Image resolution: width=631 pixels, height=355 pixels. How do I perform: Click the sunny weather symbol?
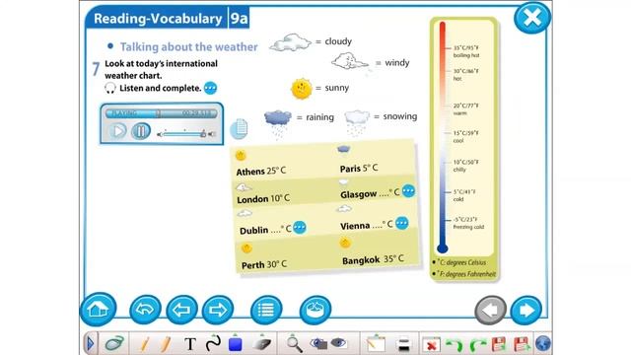point(302,89)
